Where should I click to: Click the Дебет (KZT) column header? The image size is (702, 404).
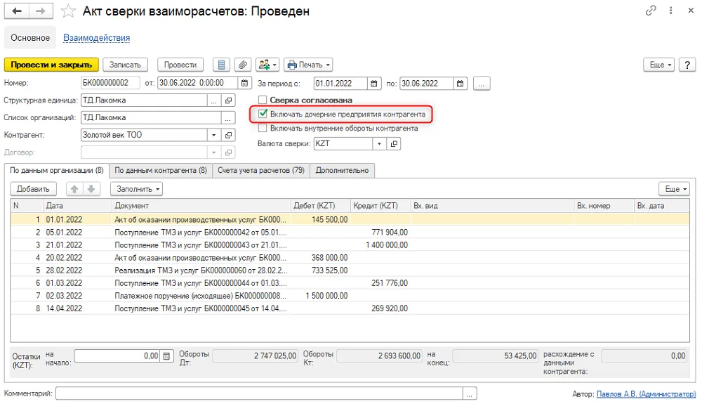coord(319,206)
